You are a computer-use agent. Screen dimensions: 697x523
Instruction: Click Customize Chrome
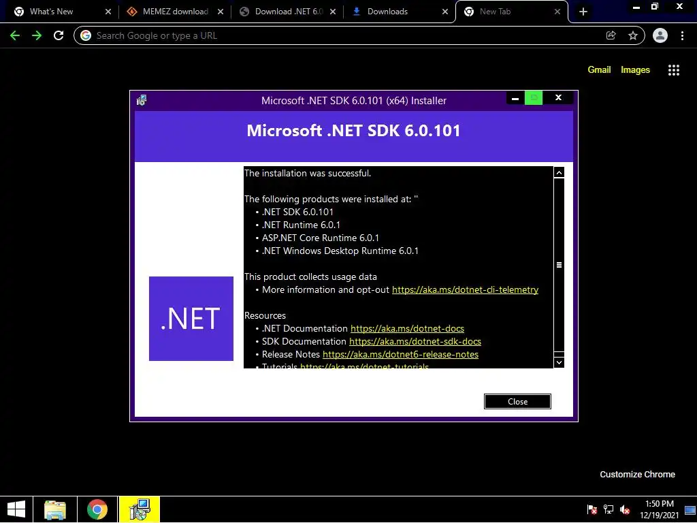click(x=637, y=474)
